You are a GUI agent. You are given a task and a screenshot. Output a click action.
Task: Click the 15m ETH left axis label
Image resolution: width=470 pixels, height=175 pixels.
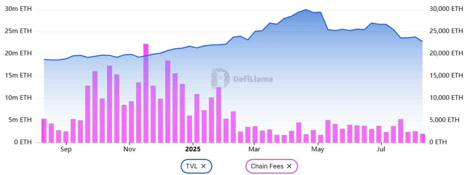click(18, 75)
